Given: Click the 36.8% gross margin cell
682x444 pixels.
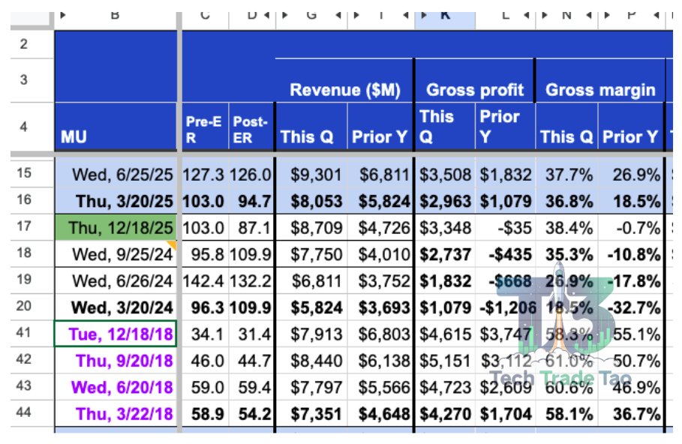Looking at the screenshot, I should pyautogui.click(x=566, y=201).
